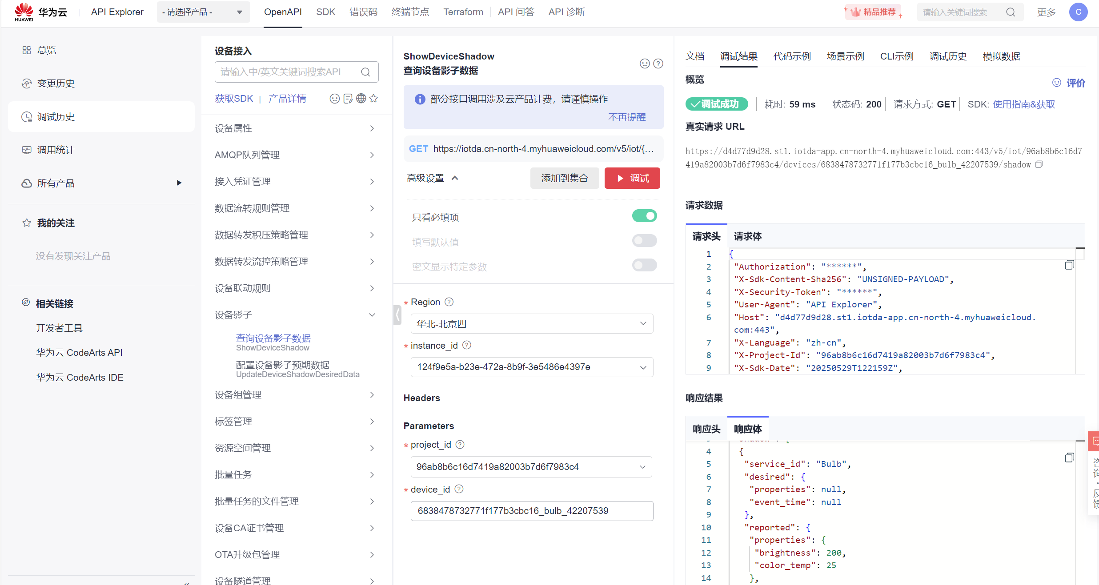Click the star favorite icon beside 产品详情

tap(373, 99)
